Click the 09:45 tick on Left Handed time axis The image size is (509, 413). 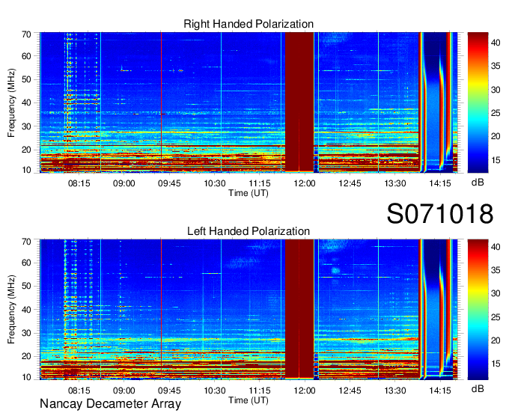[x=169, y=390]
